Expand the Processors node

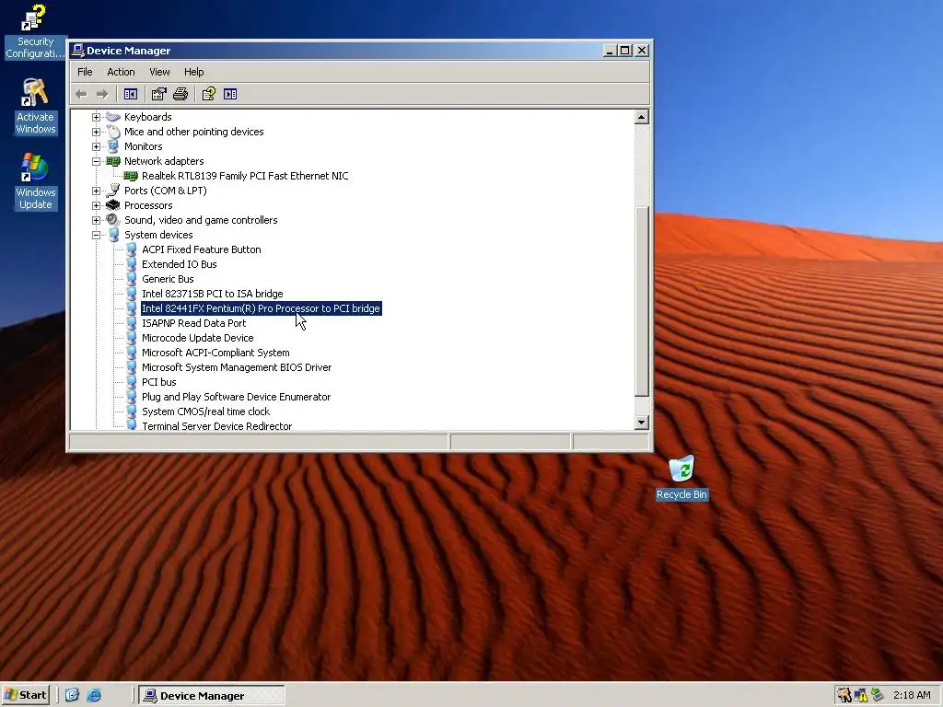tap(96, 205)
